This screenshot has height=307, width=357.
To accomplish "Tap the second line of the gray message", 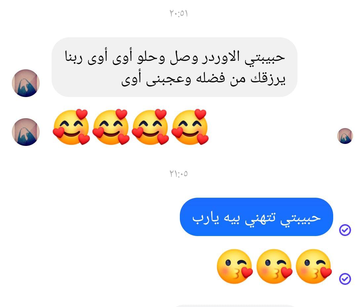I will (203, 79).
